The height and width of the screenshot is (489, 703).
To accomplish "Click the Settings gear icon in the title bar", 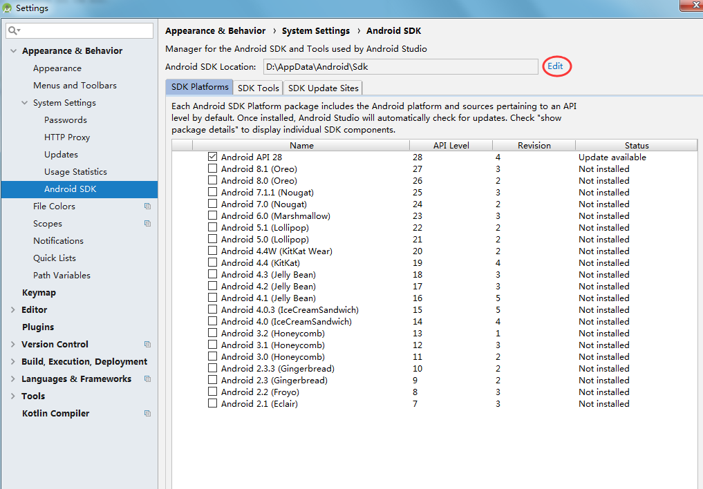I will coord(7,8).
